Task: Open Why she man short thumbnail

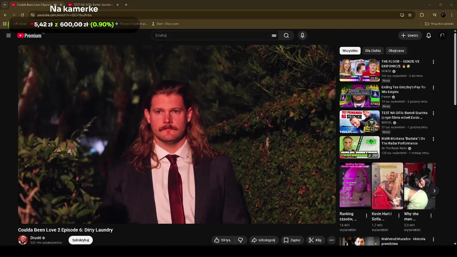Action: [x=420, y=186]
